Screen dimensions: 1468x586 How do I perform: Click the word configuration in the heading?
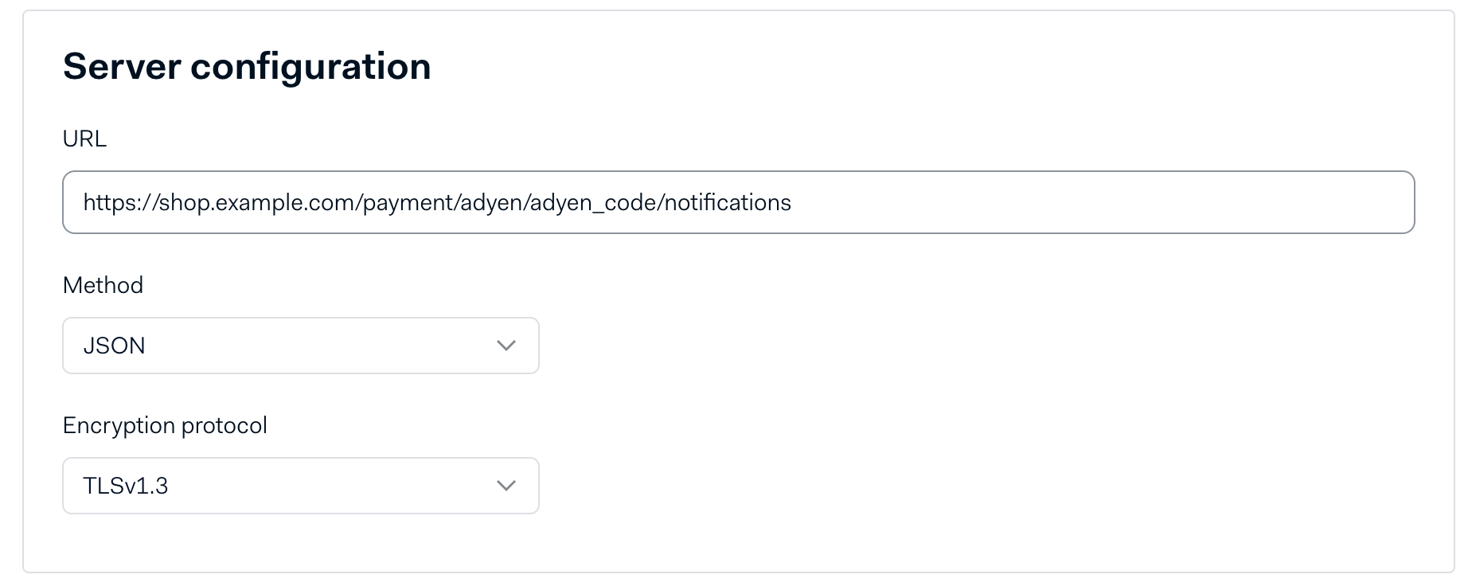pyautogui.click(x=310, y=66)
